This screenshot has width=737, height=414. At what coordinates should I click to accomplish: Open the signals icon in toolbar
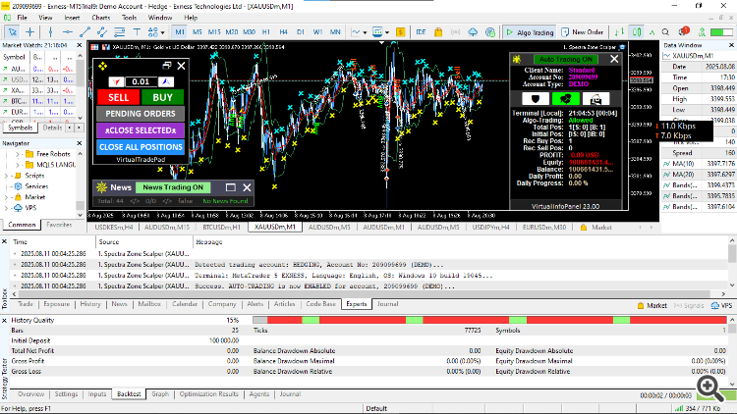tap(455, 32)
